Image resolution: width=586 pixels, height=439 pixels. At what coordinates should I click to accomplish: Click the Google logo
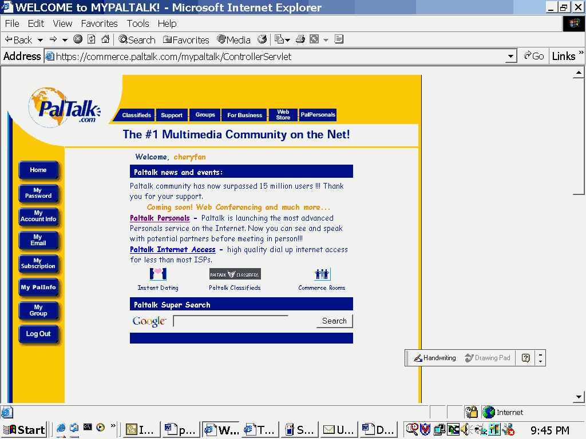click(x=149, y=321)
